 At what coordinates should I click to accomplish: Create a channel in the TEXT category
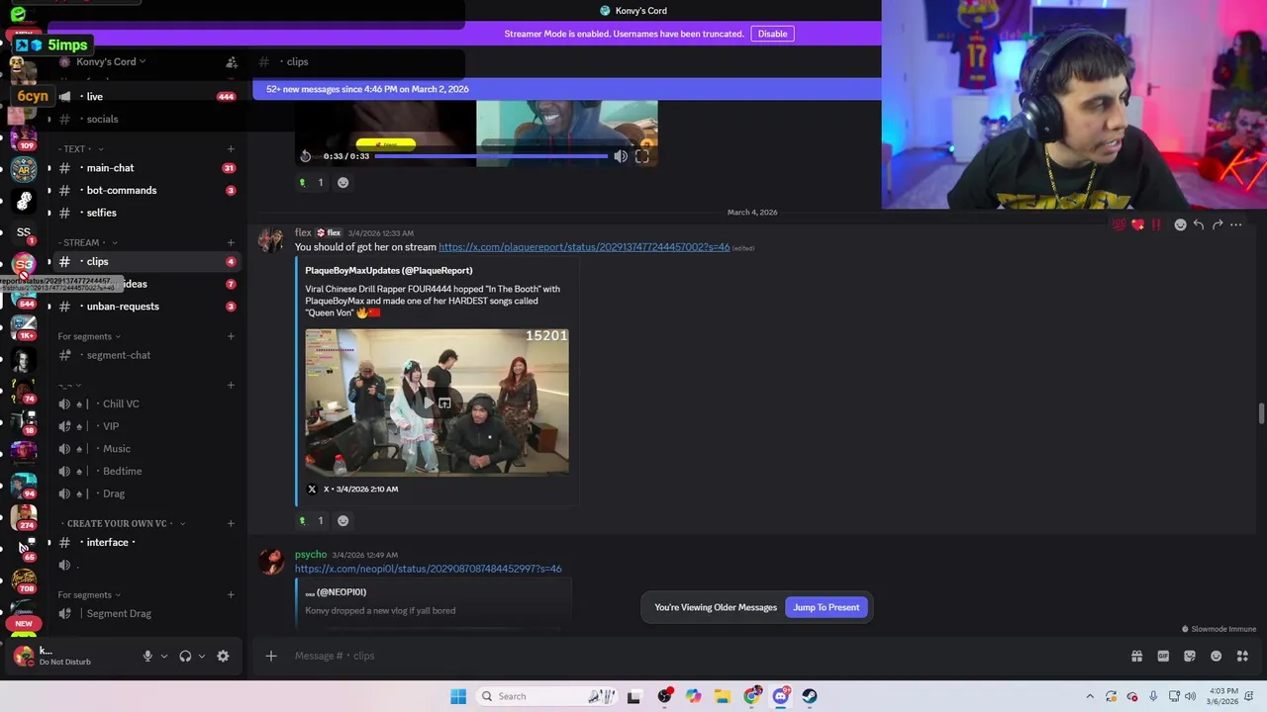pyautogui.click(x=231, y=149)
